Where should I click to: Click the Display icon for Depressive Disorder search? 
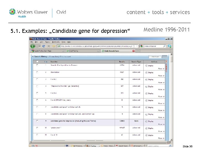click(146, 87)
